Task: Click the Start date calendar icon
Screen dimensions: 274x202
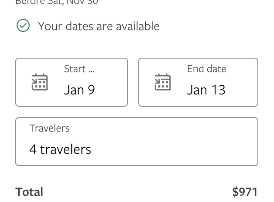Action: tap(40, 82)
